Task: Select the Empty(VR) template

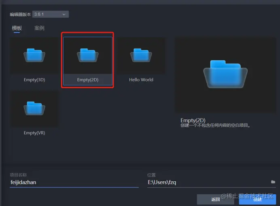Action: (x=34, y=114)
